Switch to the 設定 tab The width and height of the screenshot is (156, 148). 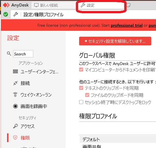[101, 5]
